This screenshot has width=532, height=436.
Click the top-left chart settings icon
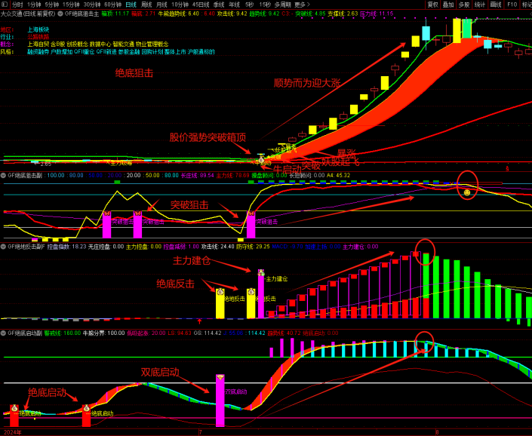coord(5,4)
